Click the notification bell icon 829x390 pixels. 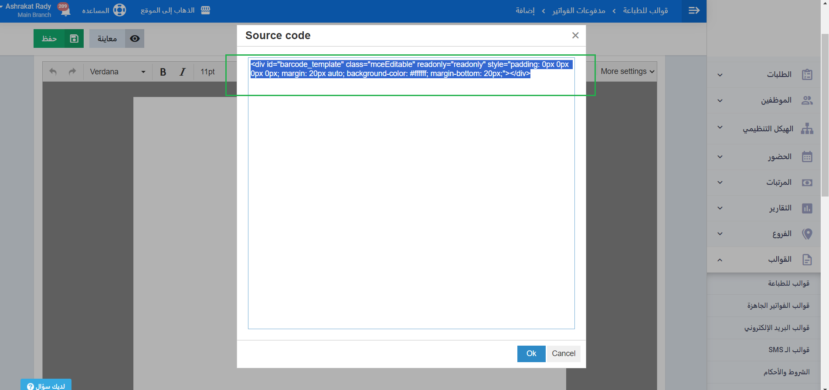pyautogui.click(x=65, y=10)
